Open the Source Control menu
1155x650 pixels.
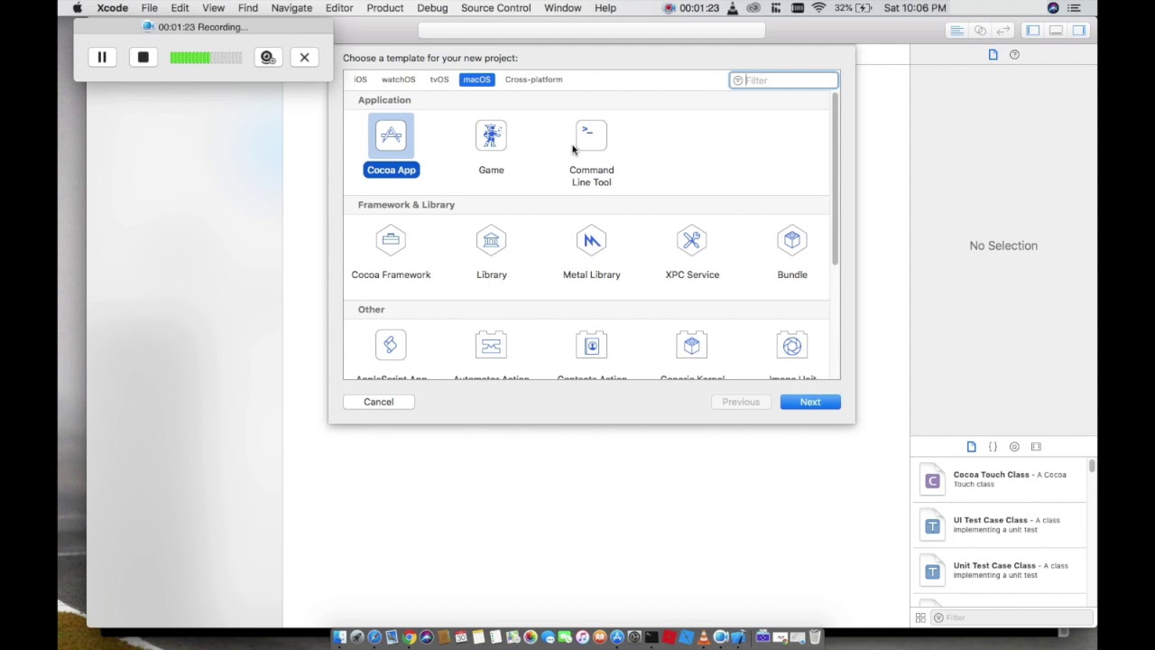(495, 8)
